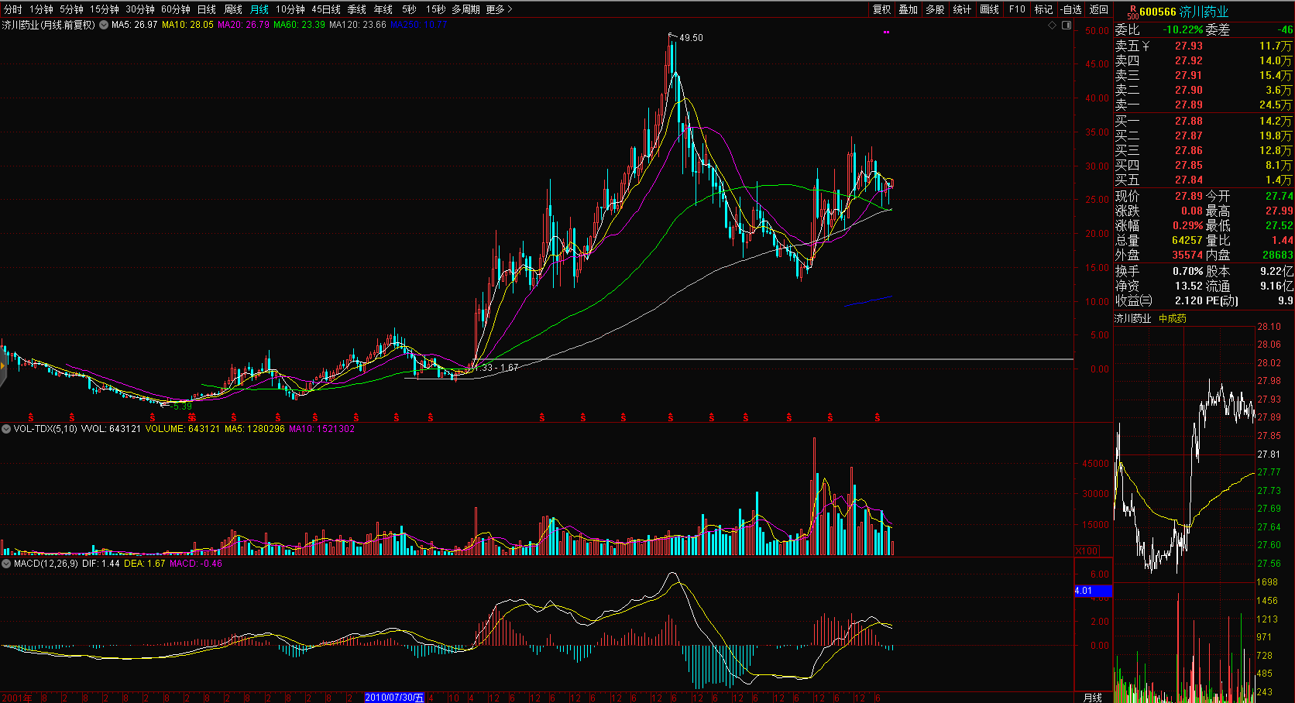Click the 复权 adjustment button

coord(881,9)
